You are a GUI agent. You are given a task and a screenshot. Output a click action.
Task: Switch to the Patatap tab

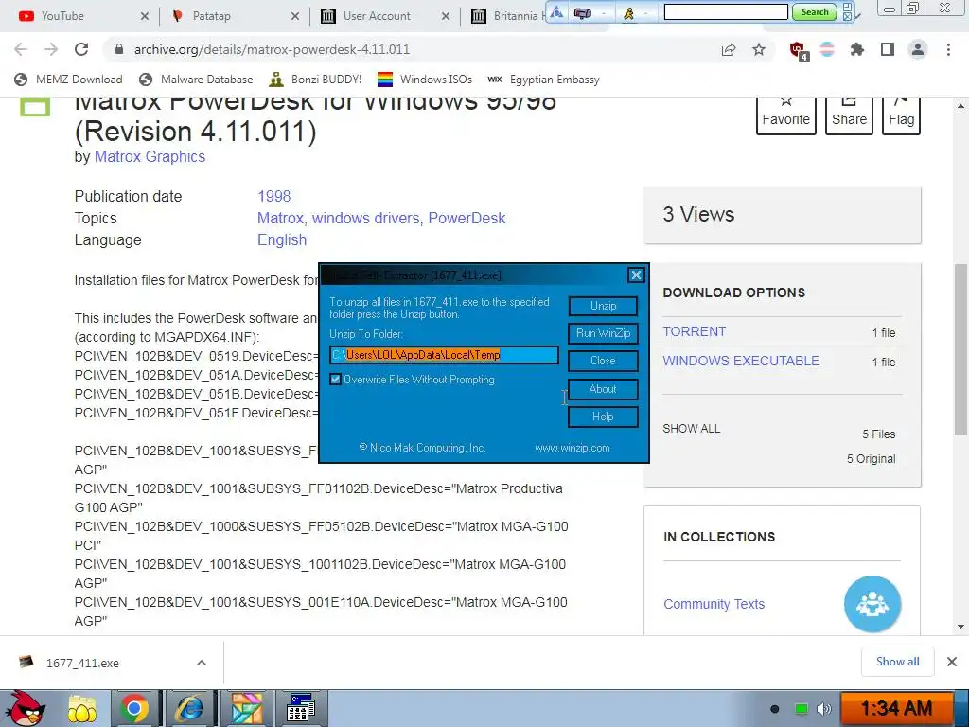point(235,16)
